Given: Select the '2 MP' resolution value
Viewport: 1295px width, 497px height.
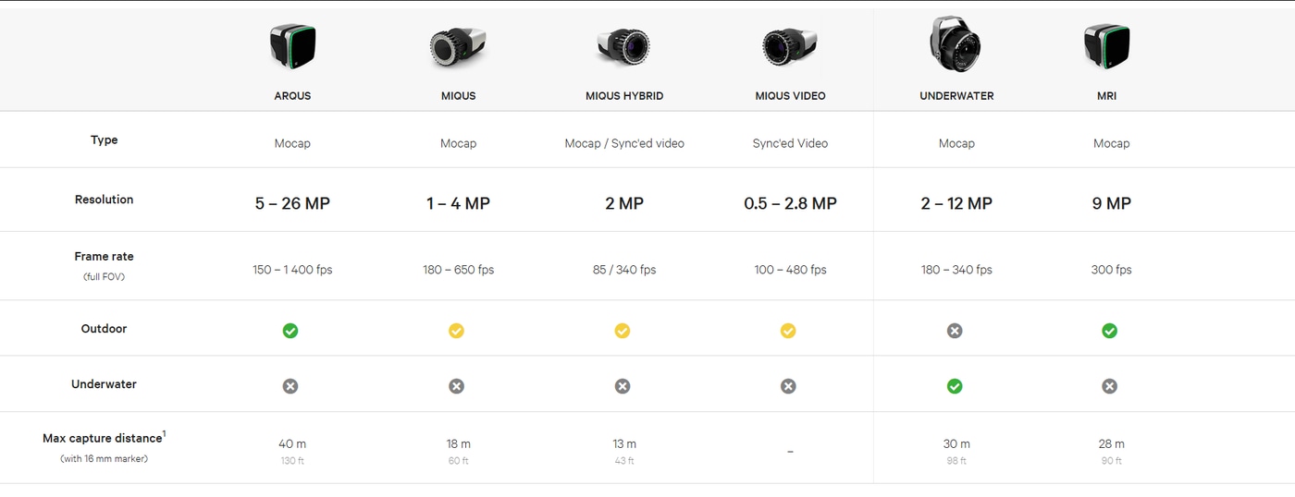Looking at the screenshot, I should tap(624, 203).
